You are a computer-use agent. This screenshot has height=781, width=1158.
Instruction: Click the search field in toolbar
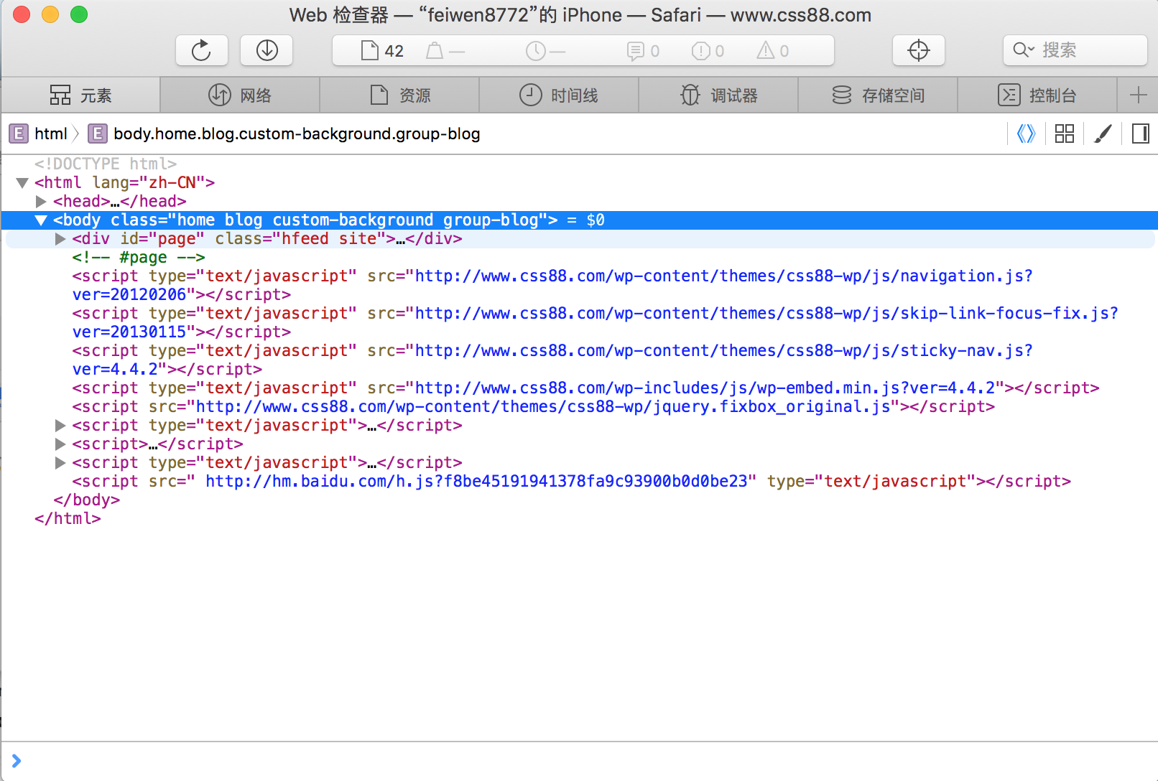point(1075,50)
